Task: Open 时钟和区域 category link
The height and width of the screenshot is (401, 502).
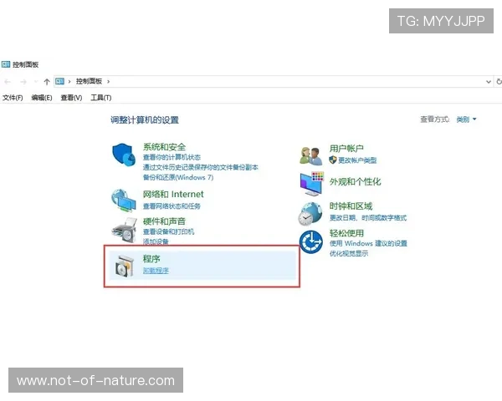Action: pyautogui.click(x=351, y=206)
